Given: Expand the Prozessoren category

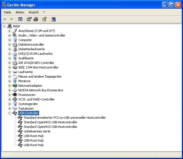Looking at the screenshot, I should click(x=9, y=95).
